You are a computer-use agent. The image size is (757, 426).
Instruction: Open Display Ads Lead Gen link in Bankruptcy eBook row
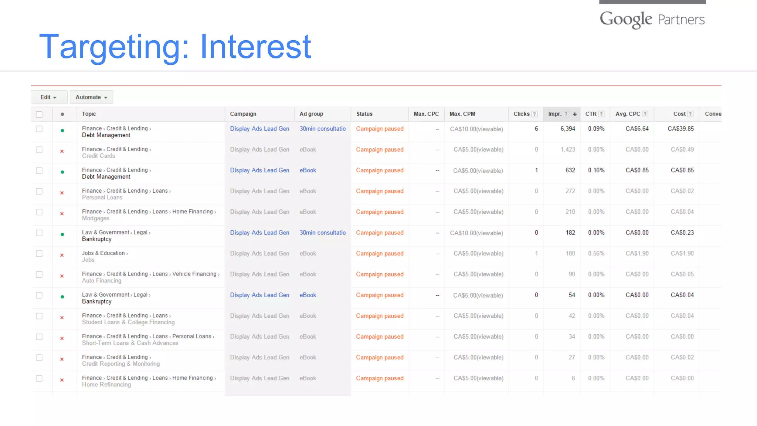259,295
